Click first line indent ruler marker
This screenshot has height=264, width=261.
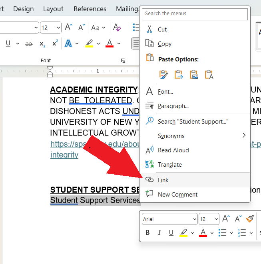point(50,68)
